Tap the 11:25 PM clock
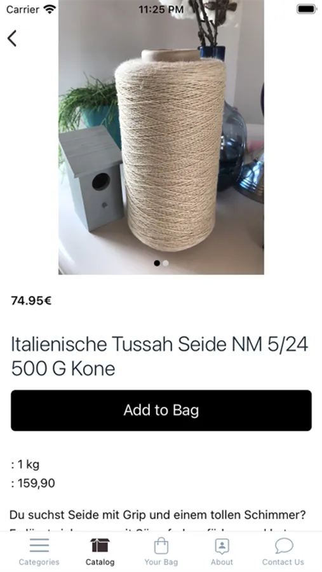Image resolution: width=322 pixels, height=572 pixels. tap(161, 10)
